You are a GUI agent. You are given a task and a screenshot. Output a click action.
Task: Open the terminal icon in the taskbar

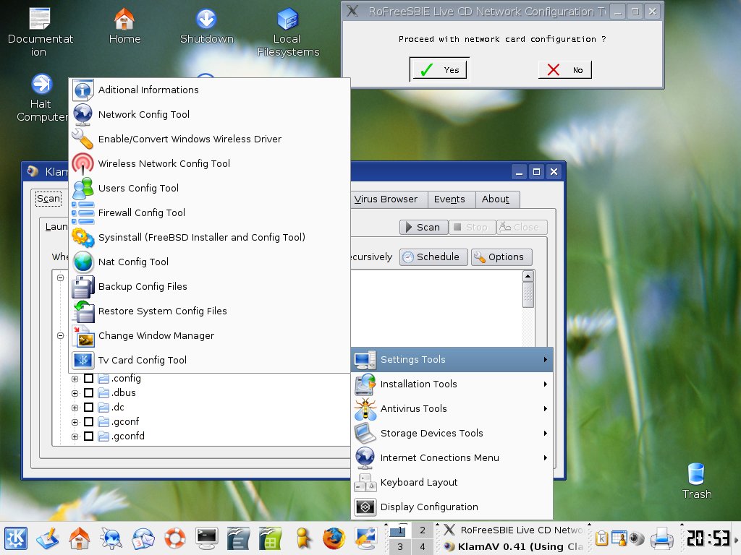208,538
